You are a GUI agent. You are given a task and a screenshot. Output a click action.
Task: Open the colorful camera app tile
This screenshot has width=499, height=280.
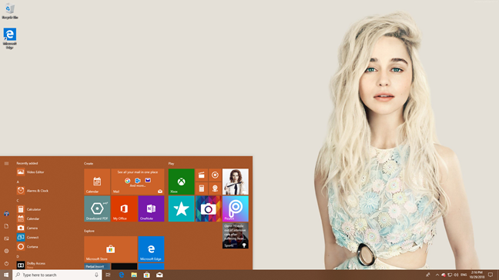tap(209, 208)
